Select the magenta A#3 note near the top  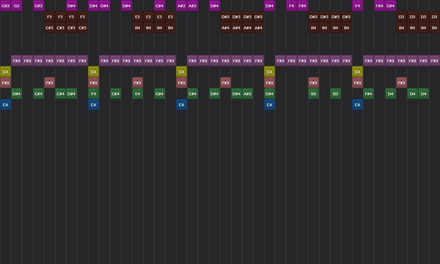[181, 6]
